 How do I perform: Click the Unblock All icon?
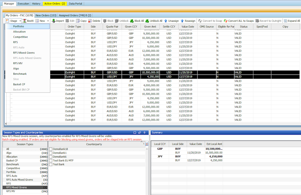[147, 21]
